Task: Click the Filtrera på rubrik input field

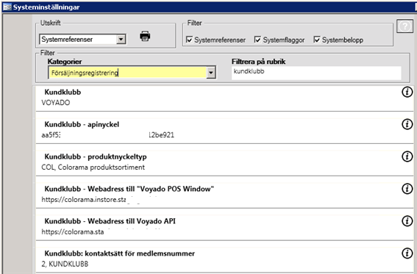Action: [316, 73]
